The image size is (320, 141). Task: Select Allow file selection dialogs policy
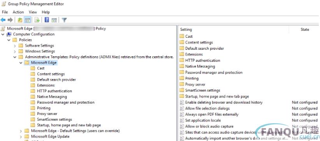(x=207, y=109)
